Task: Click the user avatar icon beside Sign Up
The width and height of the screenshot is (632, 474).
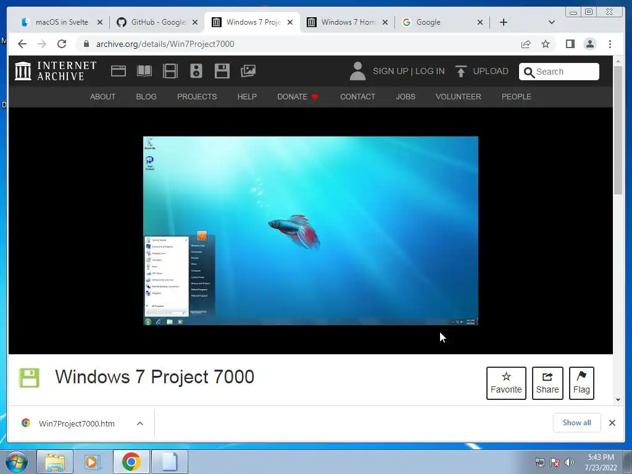Action: coord(357,71)
